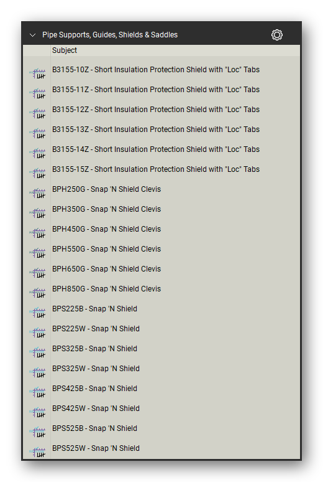Screen dimensions: 323x482
Task: Click the tool icon beside BPH350G
Action: click(37, 213)
